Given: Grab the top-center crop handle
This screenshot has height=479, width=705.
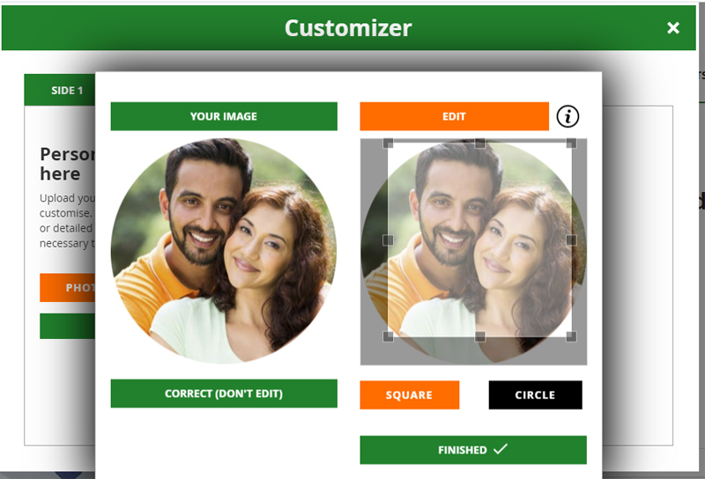Looking at the screenshot, I should [479, 144].
